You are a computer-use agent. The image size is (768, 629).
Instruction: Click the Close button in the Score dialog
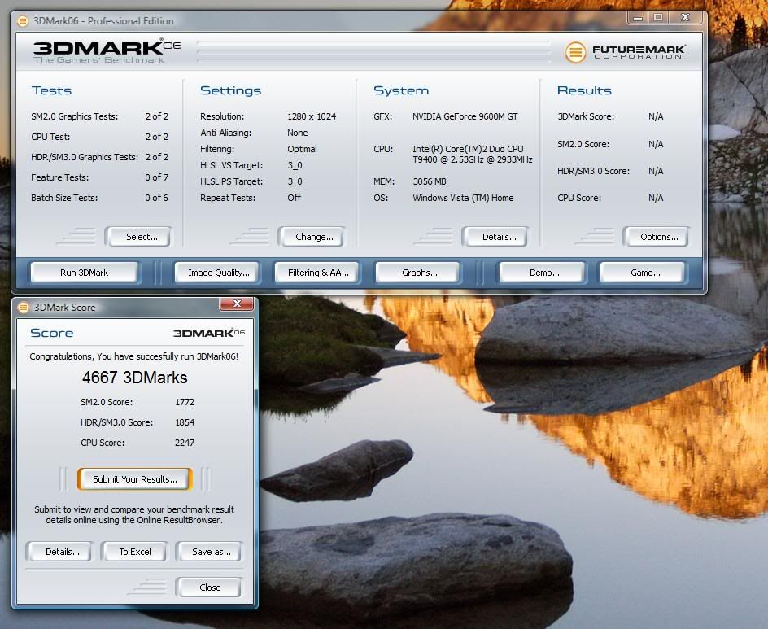click(x=208, y=588)
